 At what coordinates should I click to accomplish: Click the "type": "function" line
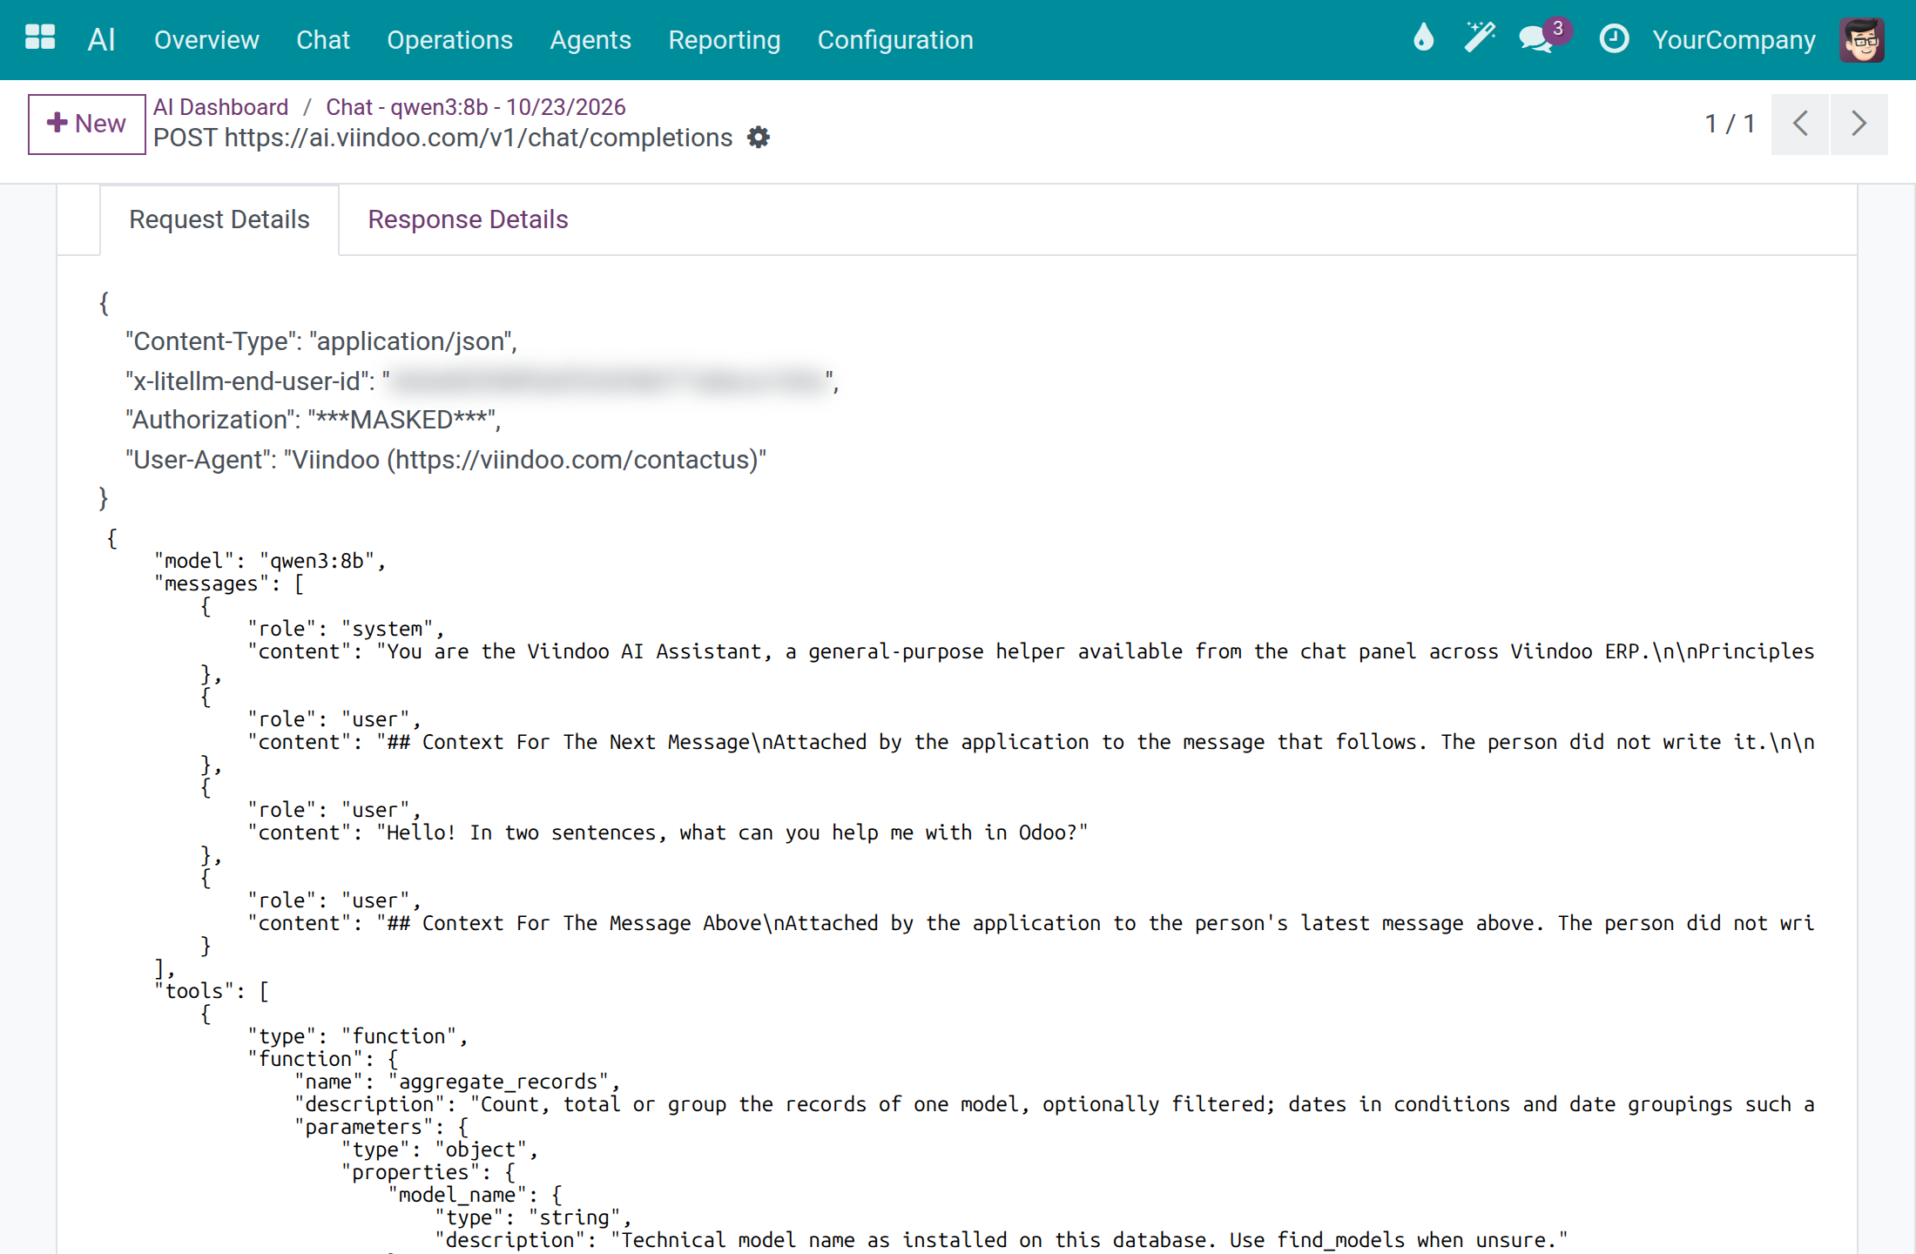pyautogui.click(x=358, y=1036)
